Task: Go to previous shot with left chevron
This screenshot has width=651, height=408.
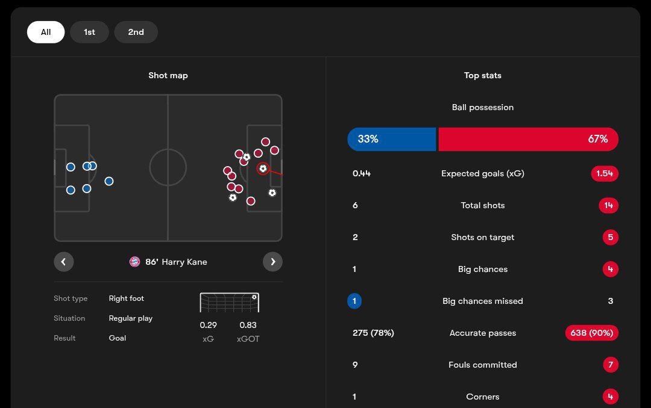Action: (63, 262)
